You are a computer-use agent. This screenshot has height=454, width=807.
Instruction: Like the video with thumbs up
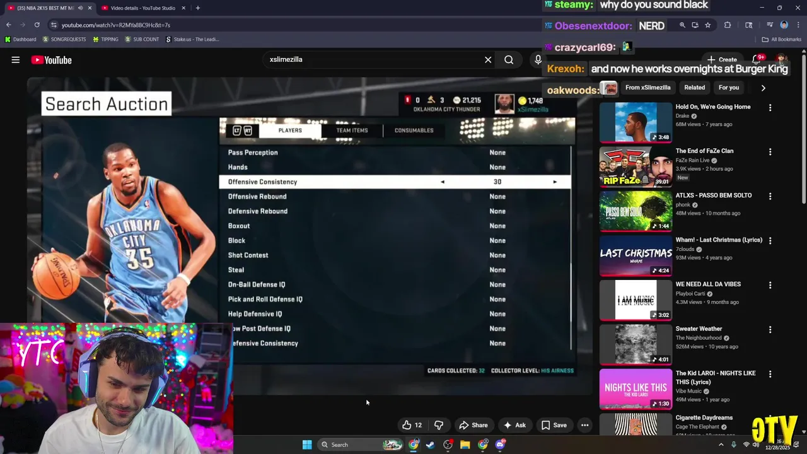(412, 425)
